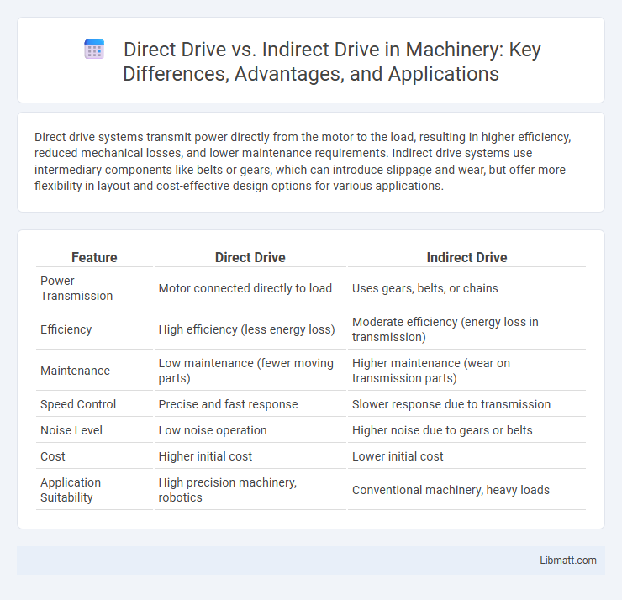Click 'Moderate efficiency (energy loss in transmission)' cell
Screen dimensions: 622x600
tap(466, 329)
